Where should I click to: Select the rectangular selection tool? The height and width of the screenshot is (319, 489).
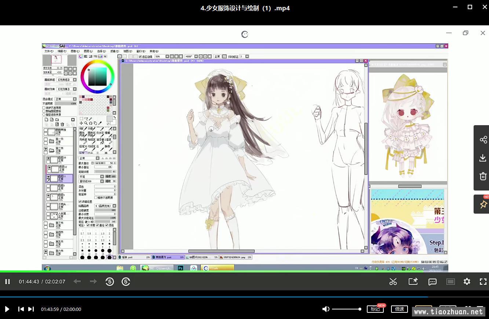pos(81,119)
